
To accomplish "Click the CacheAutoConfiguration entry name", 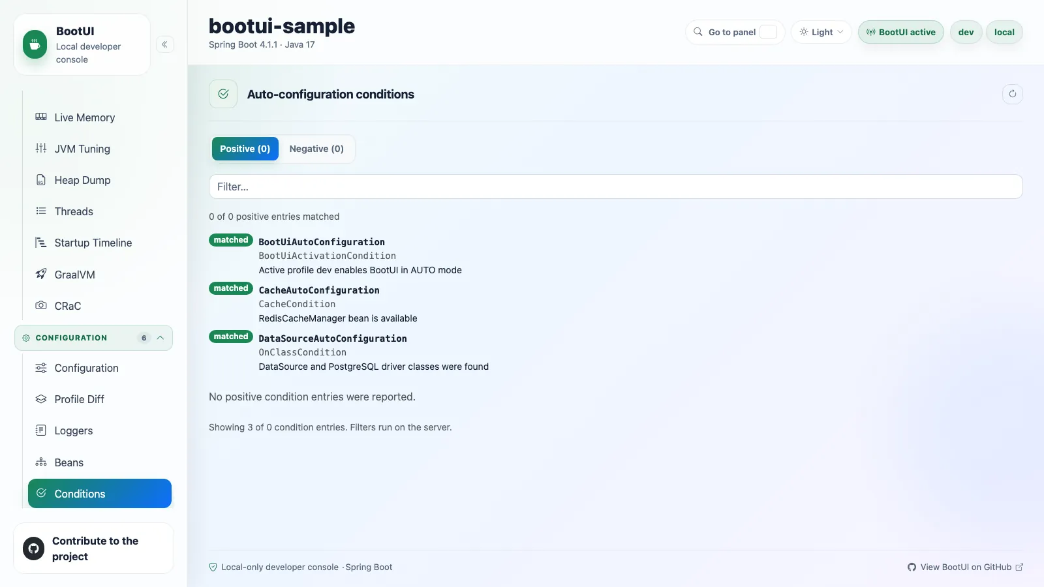I will (319, 290).
